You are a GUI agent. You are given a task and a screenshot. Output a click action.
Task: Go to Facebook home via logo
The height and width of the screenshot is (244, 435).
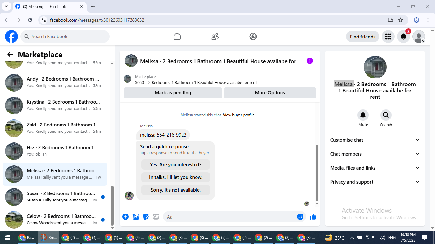(11, 37)
